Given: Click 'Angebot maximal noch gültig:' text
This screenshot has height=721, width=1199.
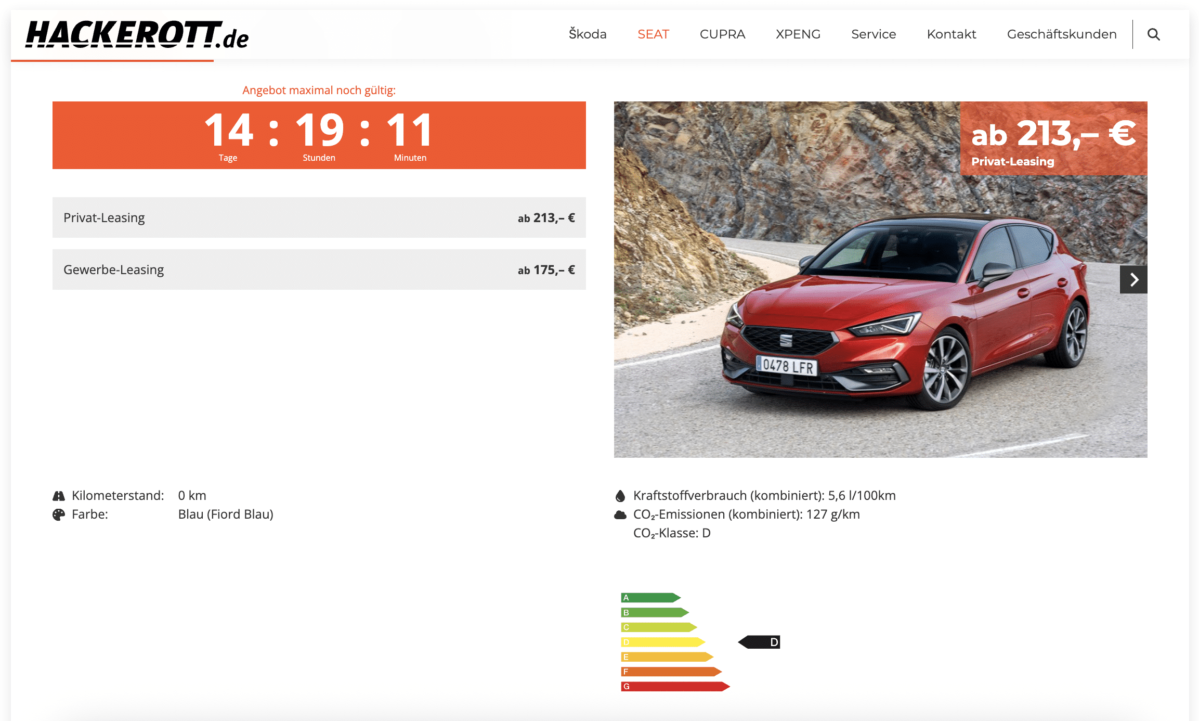Looking at the screenshot, I should [319, 90].
